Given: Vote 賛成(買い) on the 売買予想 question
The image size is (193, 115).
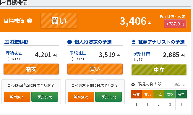Looking at the screenshot, I should [81, 97].
